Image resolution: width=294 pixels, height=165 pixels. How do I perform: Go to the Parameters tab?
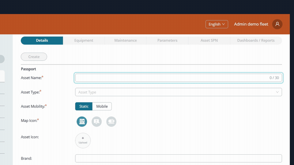(x=167, y=40)
